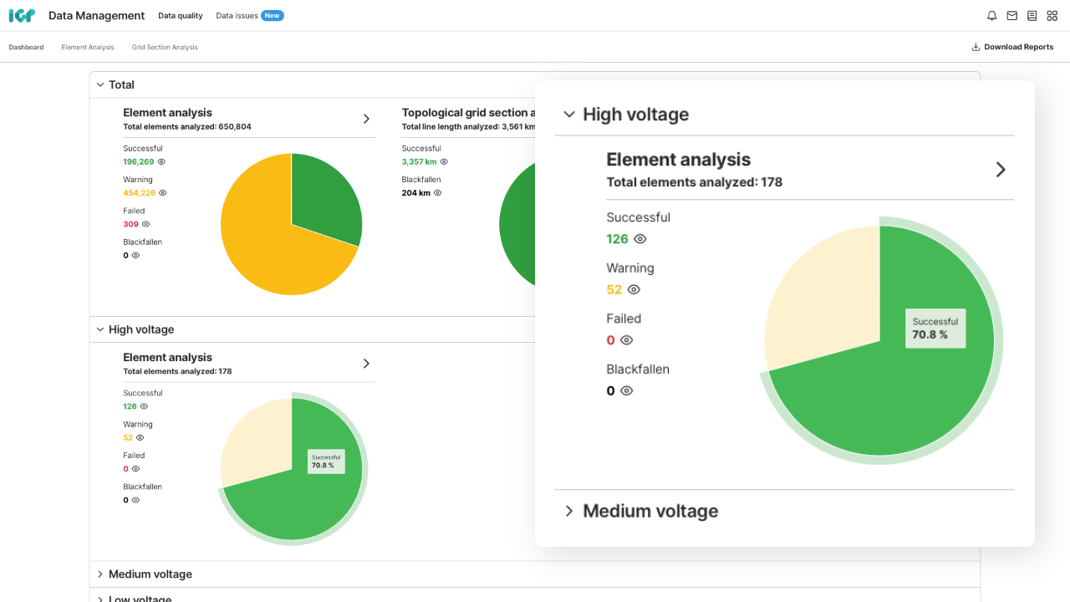1070x602 pixels.
Task: Open the apps grid icon
Action: (x=1052, y=16)
